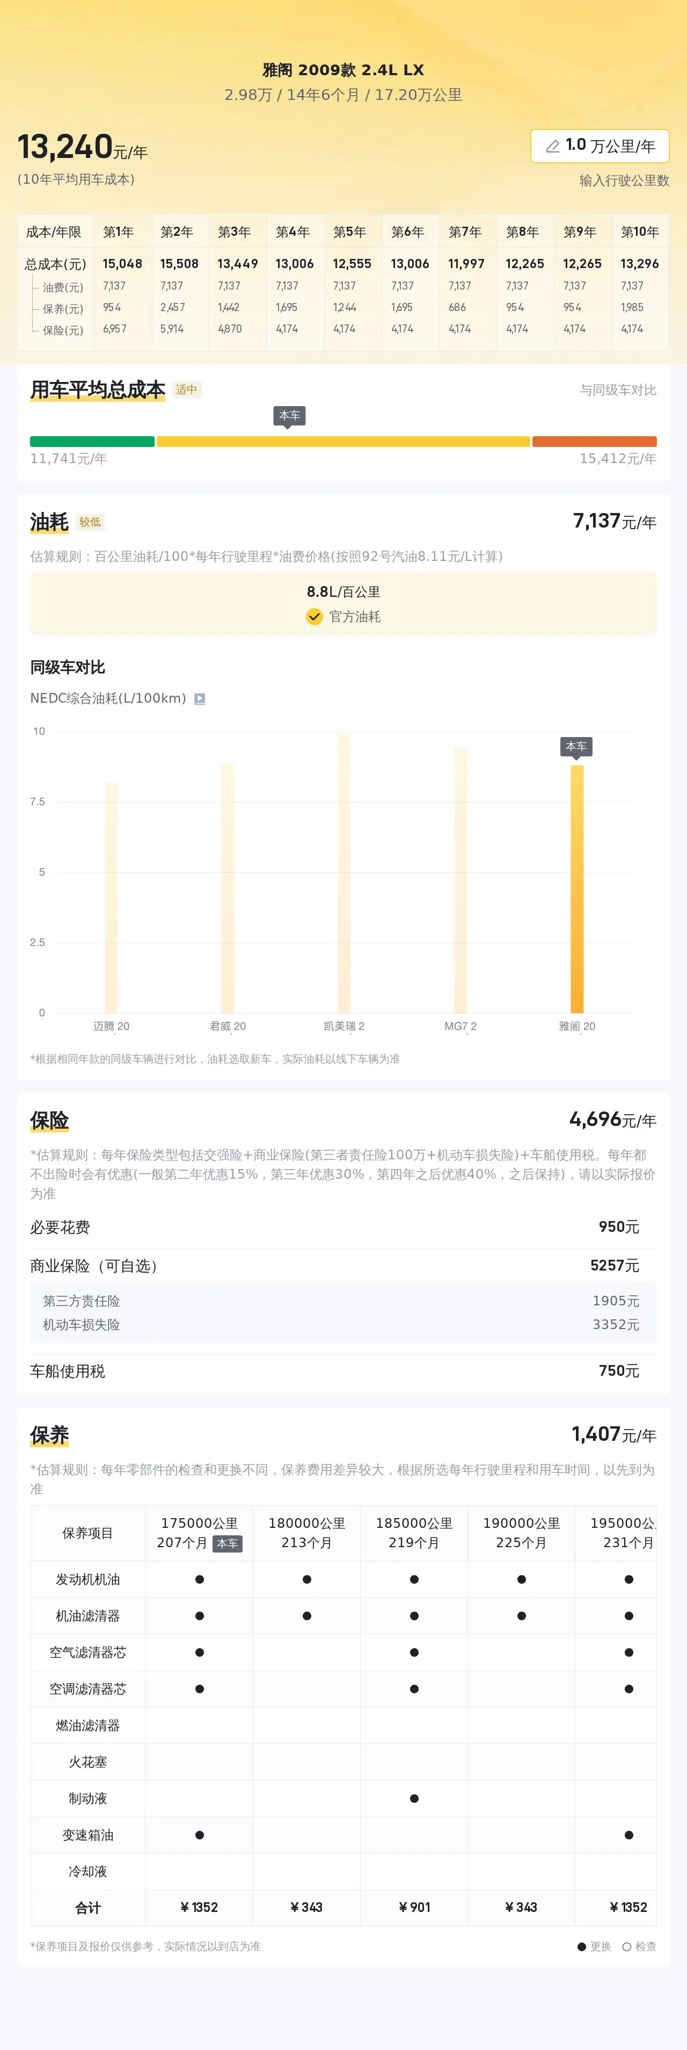The height and width of the screenshot is (2050, 687).
Task: Click 空气滤清器芯 dot under 185000公里
Action: [414, 1653]
